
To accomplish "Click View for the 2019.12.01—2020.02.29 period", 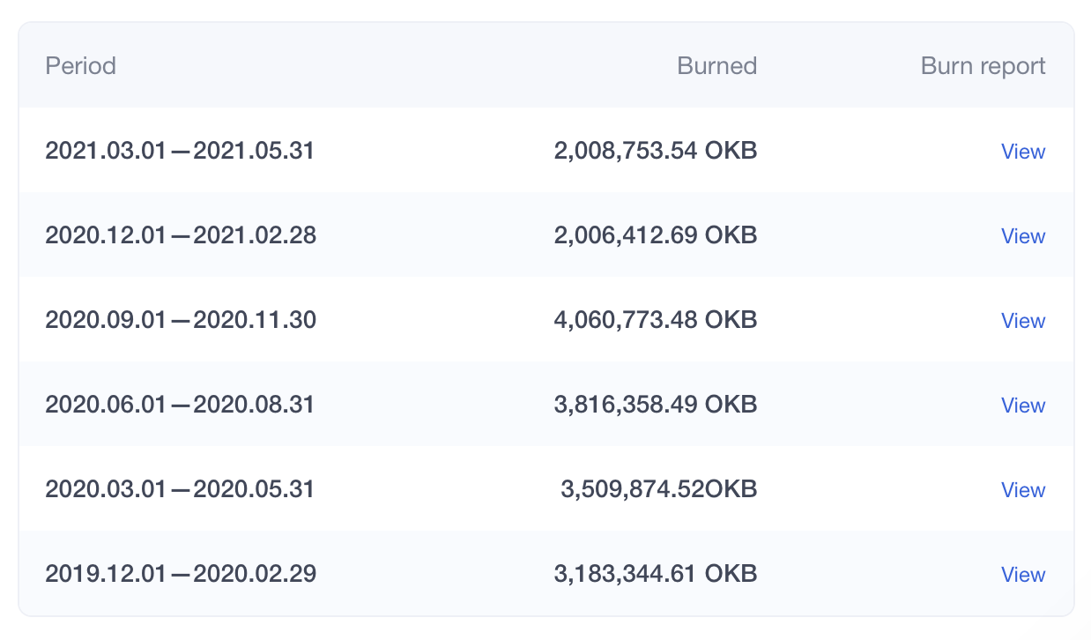I will tap(1022, 575).
